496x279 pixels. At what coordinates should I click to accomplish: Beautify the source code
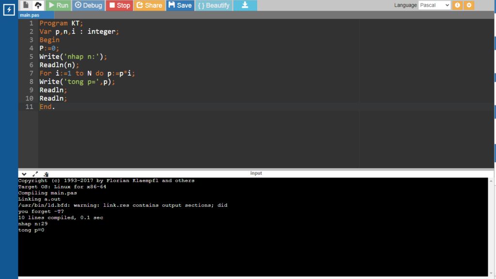pyautogui.click(x=214, y=5)
